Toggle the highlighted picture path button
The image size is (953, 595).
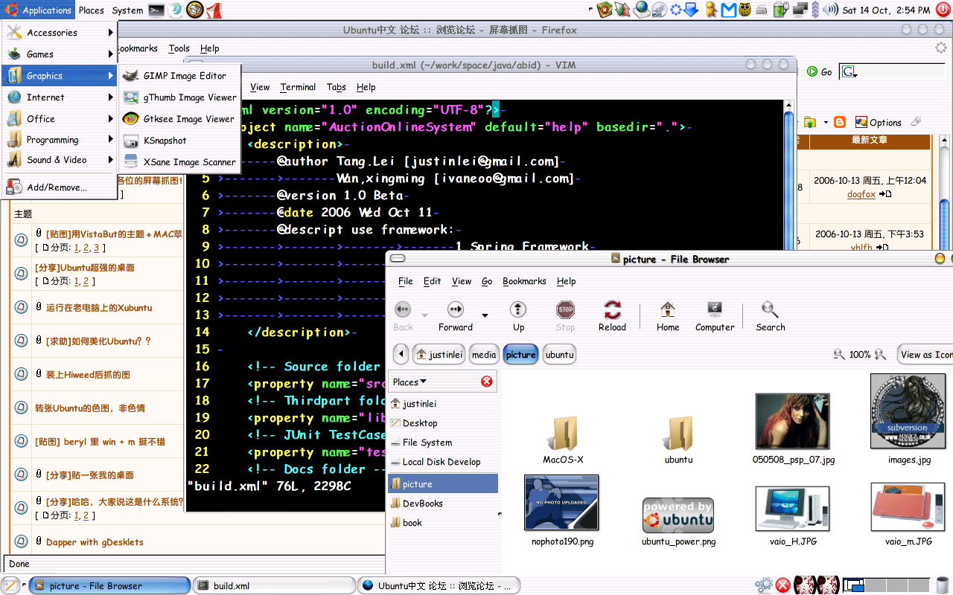521,354
